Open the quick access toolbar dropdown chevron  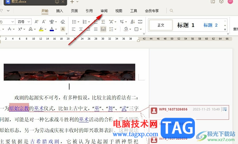[x=8, y=11]
